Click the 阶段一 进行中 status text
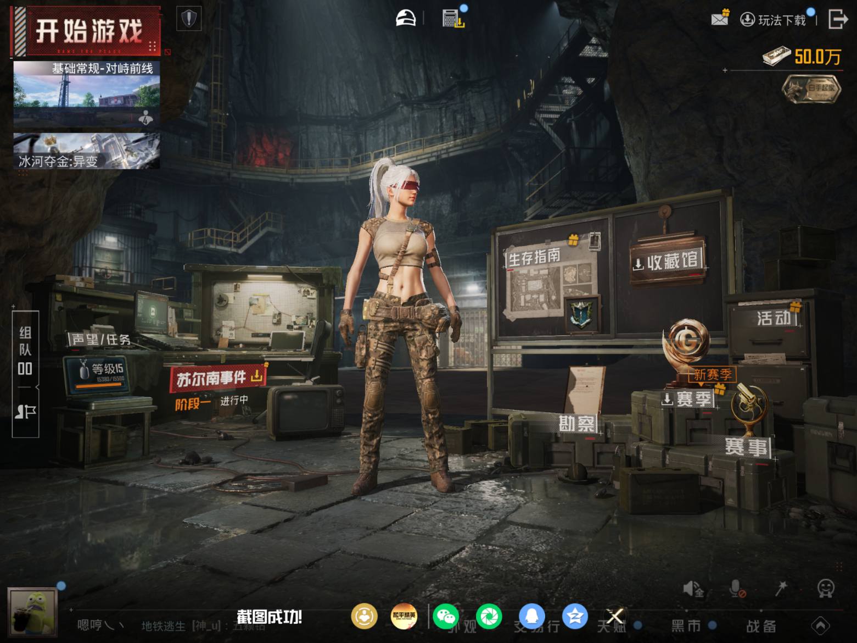Image resolution: width=857 pixels, height=643 pixels. click(x=211, y=403)
